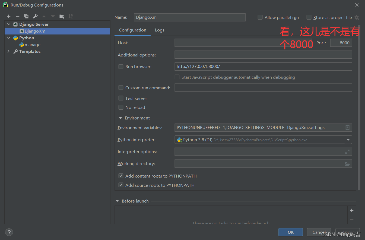Collapse the Before launch section

pos(117,201)
